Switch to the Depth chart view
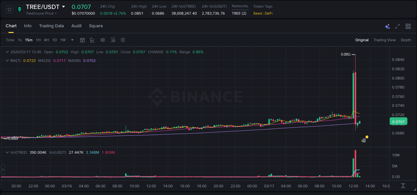Viewport: 417px width, 195px height. click(x=406, y=40)
